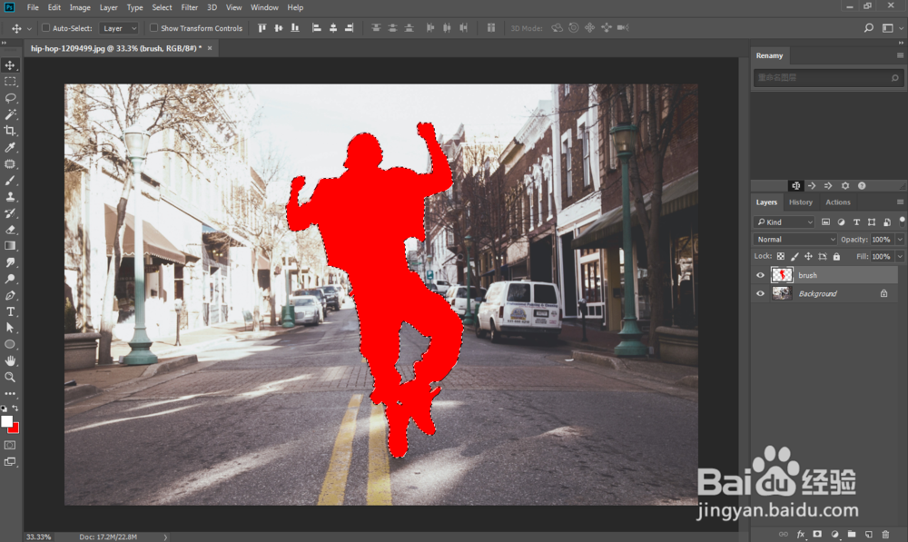
Task: Open the Fill slider dropdown
Action: [900, 257]
